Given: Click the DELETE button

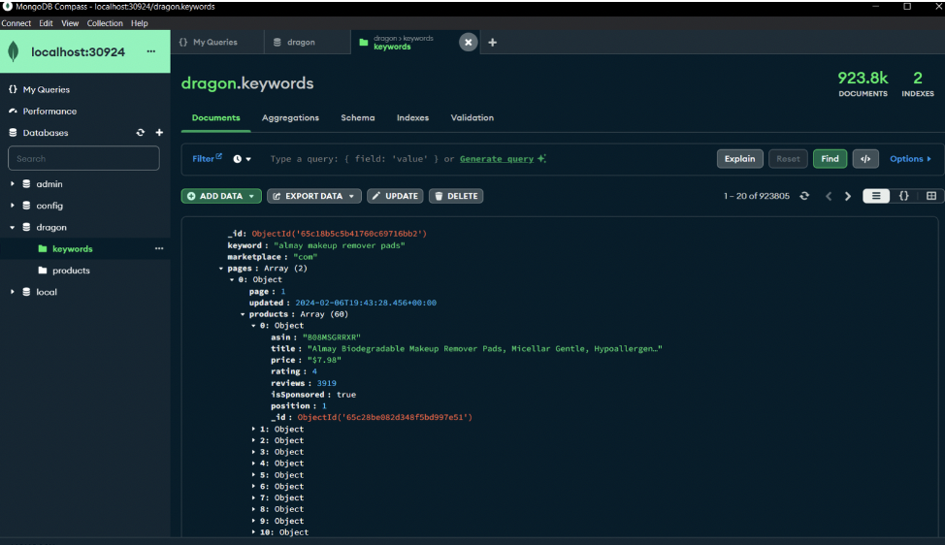Looking at the screenshot, I should point(456,196).
